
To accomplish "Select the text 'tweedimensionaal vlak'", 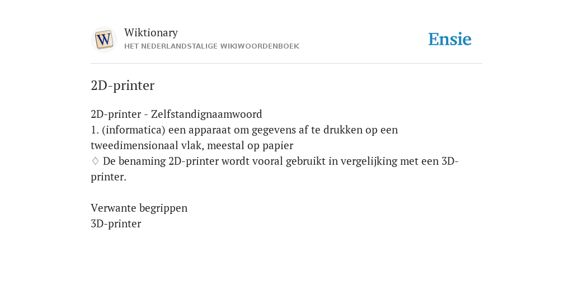I will point(147,146).
